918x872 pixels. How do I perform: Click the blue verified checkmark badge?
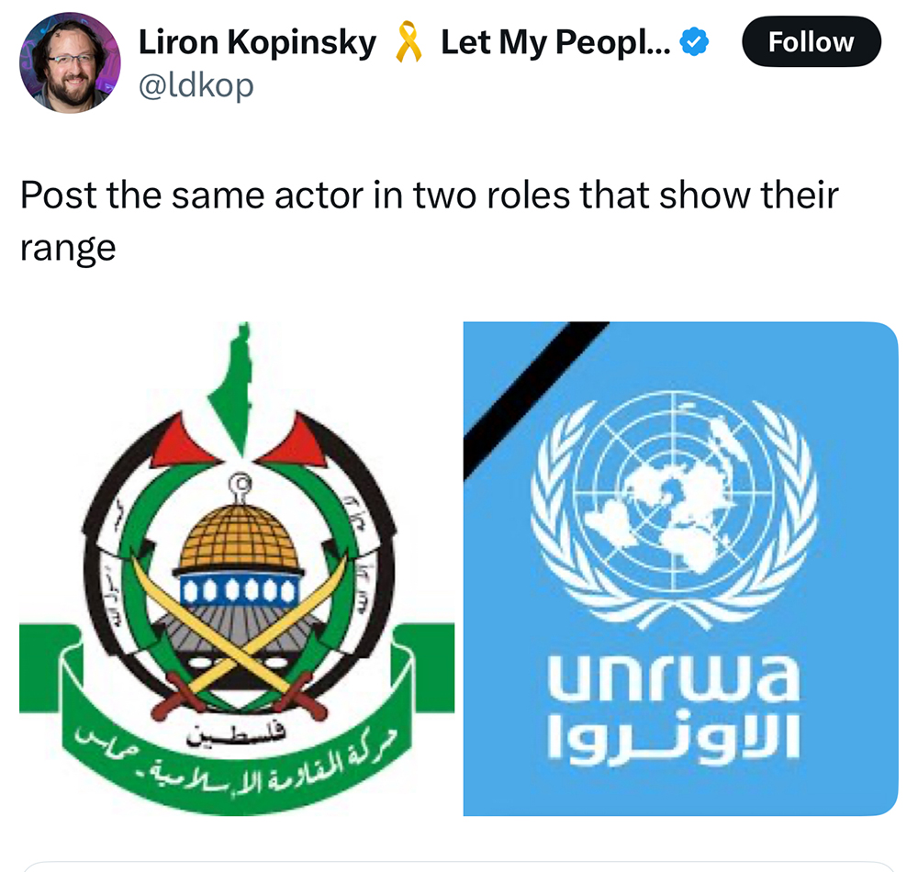pos(694,42)
